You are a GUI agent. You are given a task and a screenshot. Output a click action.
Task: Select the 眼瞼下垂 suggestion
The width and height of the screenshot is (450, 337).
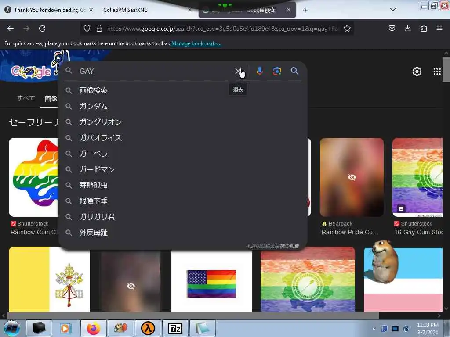(x=183, y=201)
